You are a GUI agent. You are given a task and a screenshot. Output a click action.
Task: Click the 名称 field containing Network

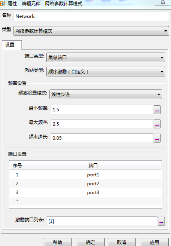point(91,16)
